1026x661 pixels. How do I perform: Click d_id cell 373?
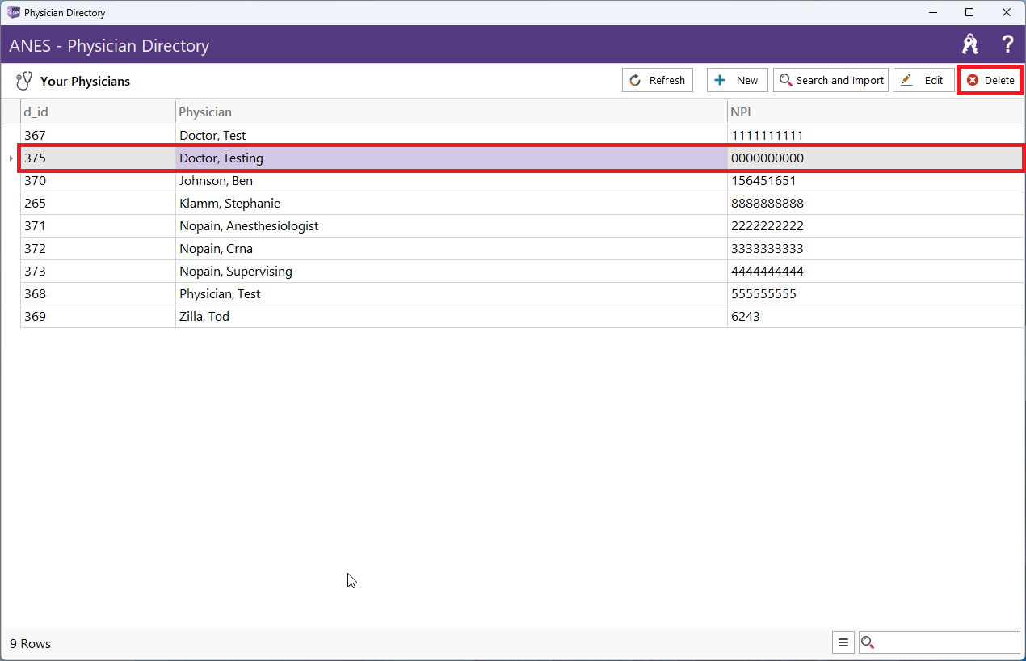[98, 272]
